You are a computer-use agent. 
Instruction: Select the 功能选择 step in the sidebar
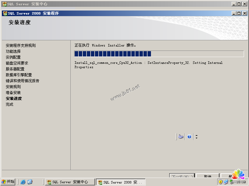coord(13,51)
